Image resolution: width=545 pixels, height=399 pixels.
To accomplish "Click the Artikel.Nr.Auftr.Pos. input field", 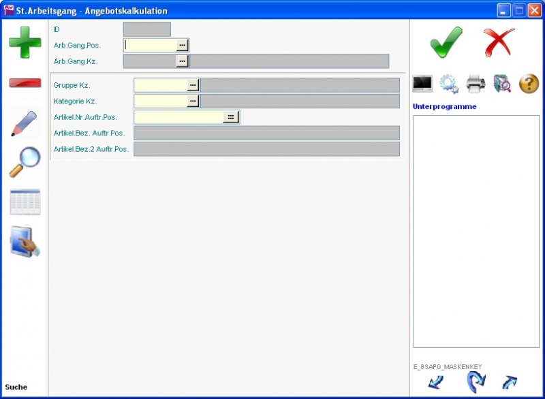I will tap(178, 117).
